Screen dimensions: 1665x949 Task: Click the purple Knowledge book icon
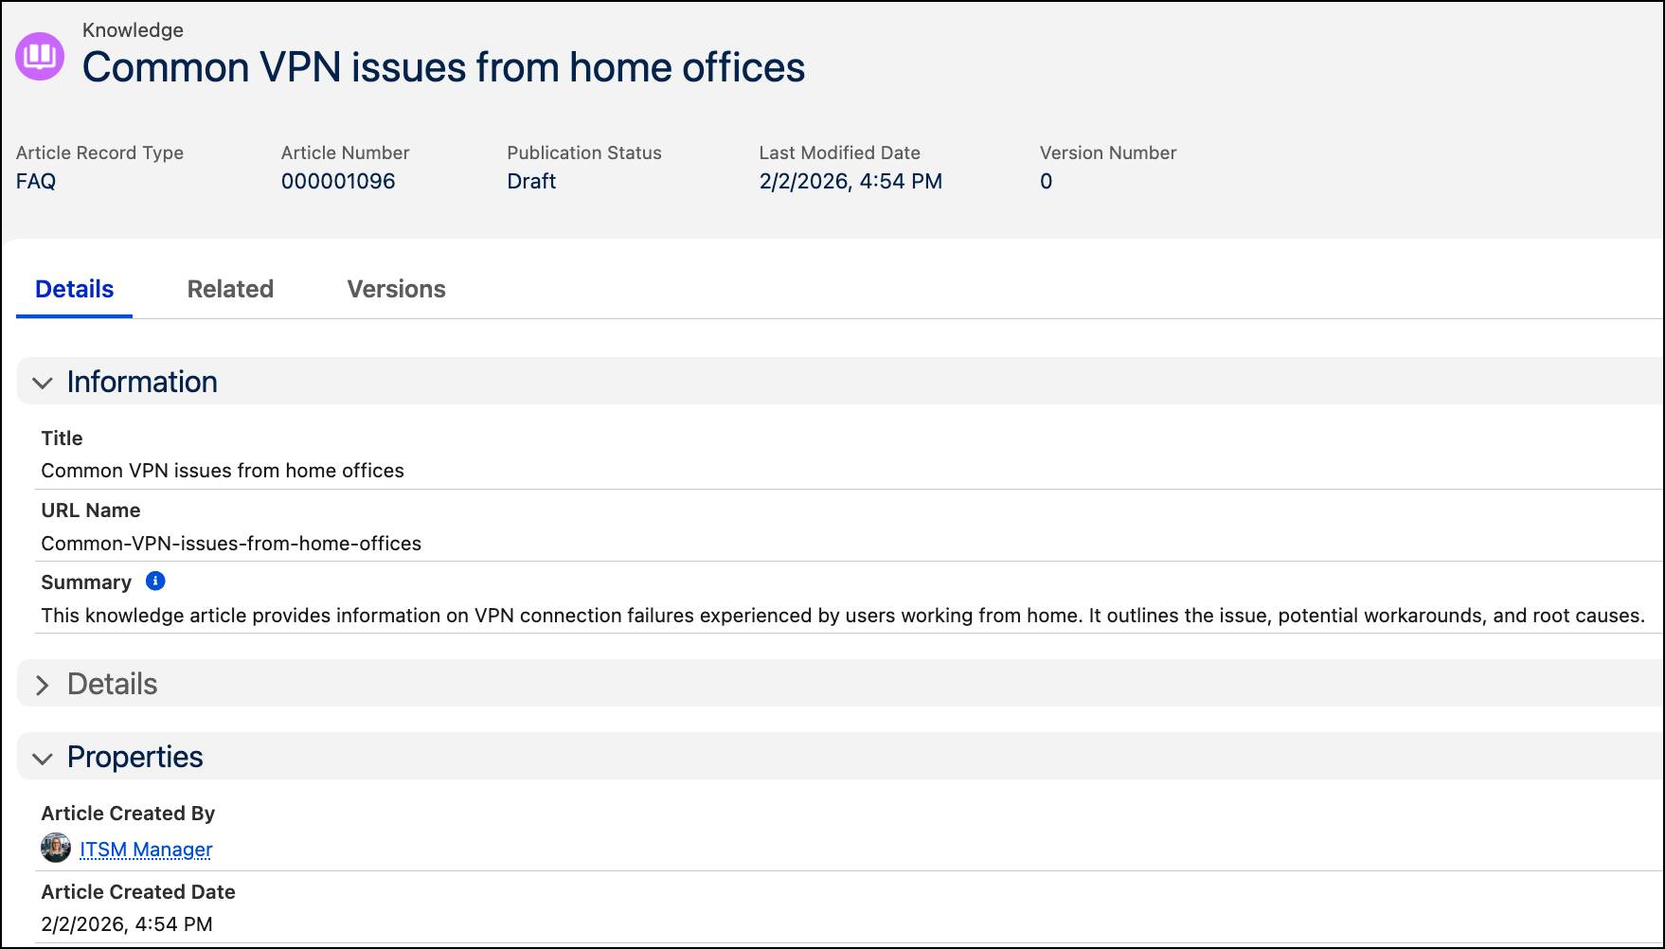pyautogui.click(x=40, y=56)
